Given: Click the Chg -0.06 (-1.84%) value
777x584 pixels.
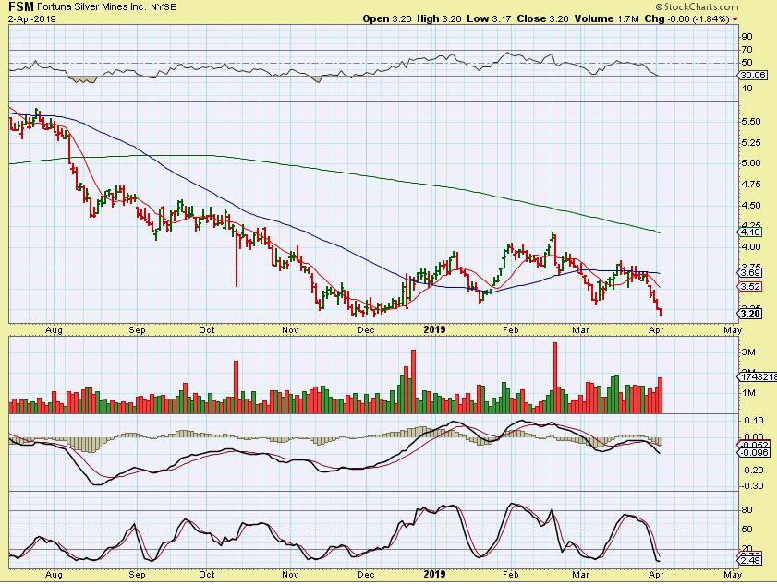Looking at the screenshot, I should pos(686,18).
